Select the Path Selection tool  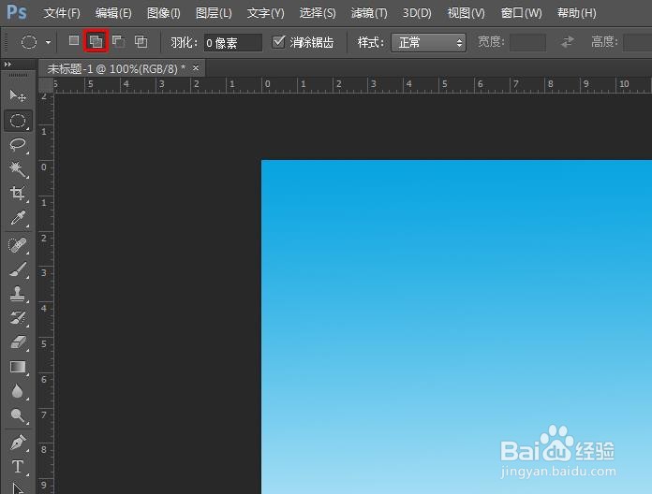[18, 487]
